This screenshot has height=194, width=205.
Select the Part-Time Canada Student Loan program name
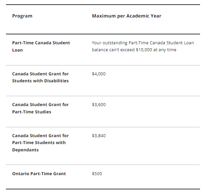tap(41, 46)
